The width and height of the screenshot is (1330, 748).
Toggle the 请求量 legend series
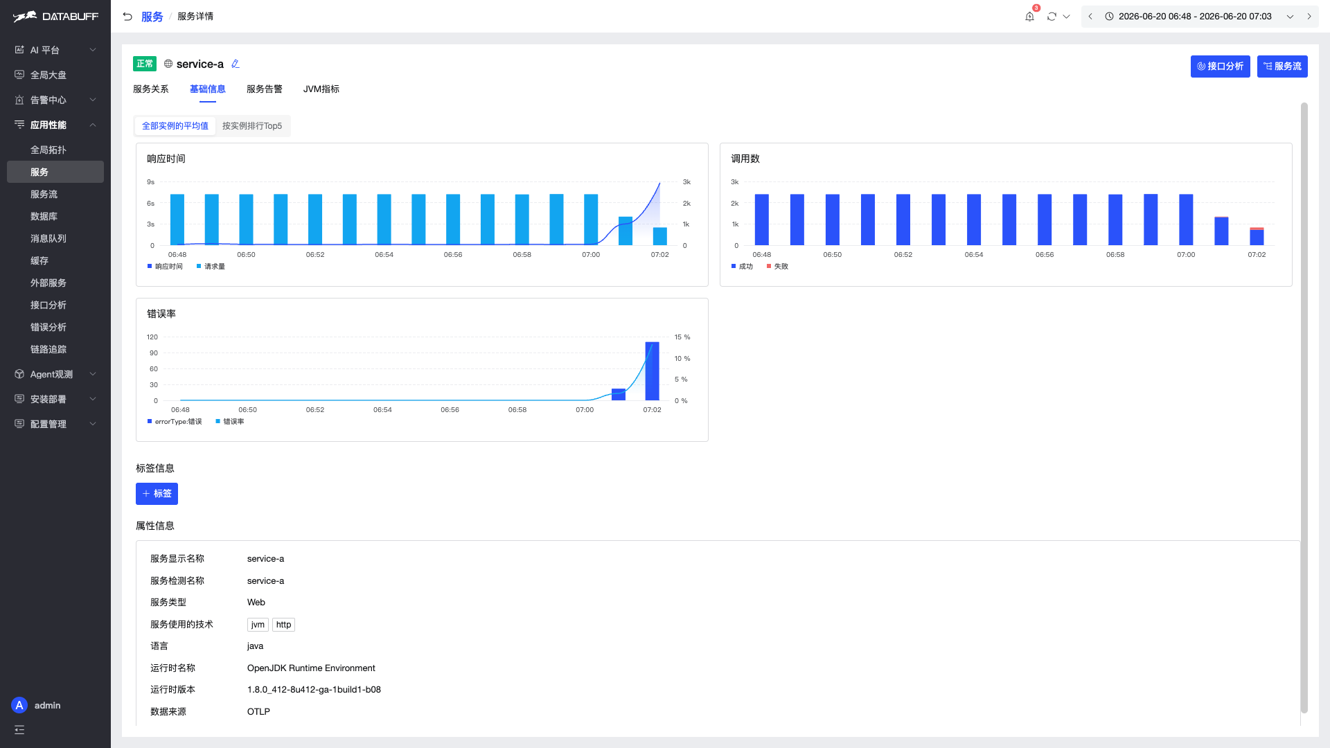211,267
